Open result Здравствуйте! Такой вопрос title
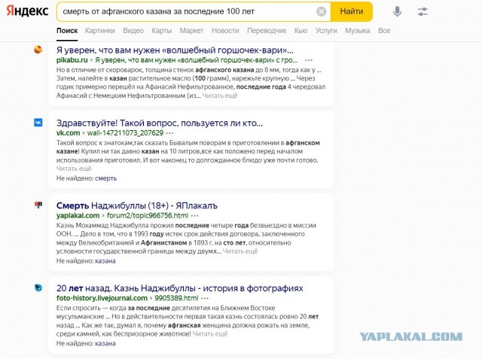 [160, 123]
